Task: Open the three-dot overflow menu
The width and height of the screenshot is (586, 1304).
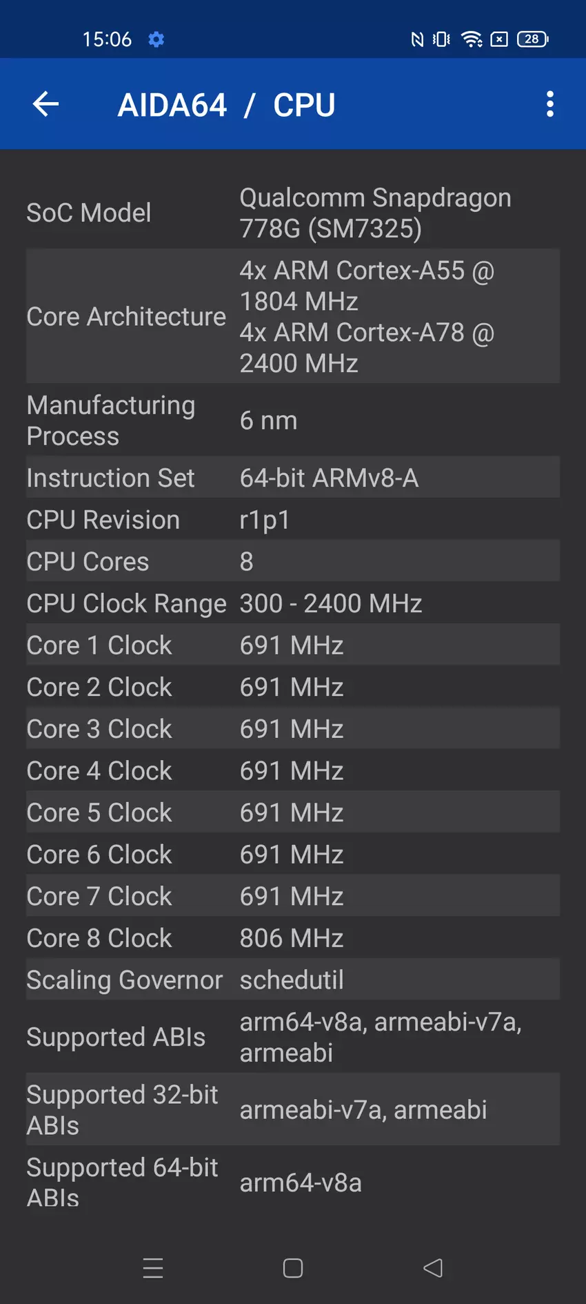Action: (549, 104)
